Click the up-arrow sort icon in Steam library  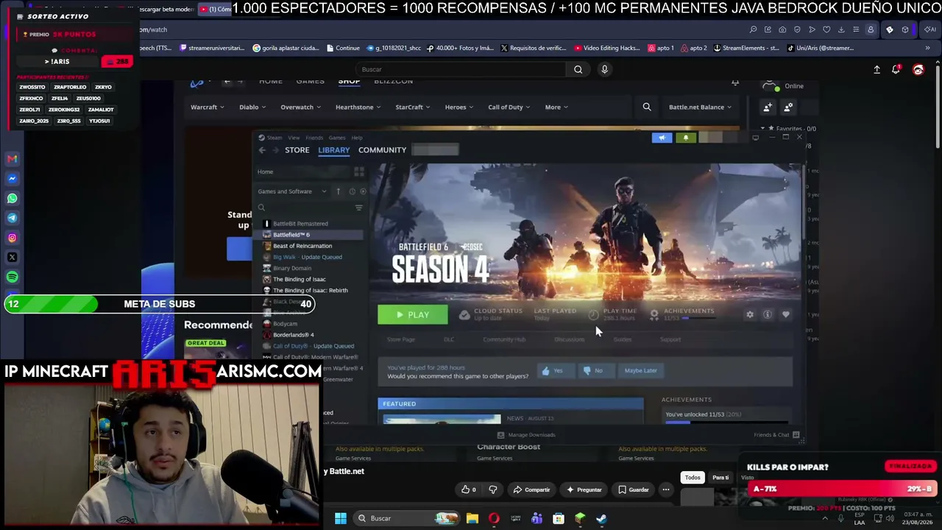click(x=338, y=191)
